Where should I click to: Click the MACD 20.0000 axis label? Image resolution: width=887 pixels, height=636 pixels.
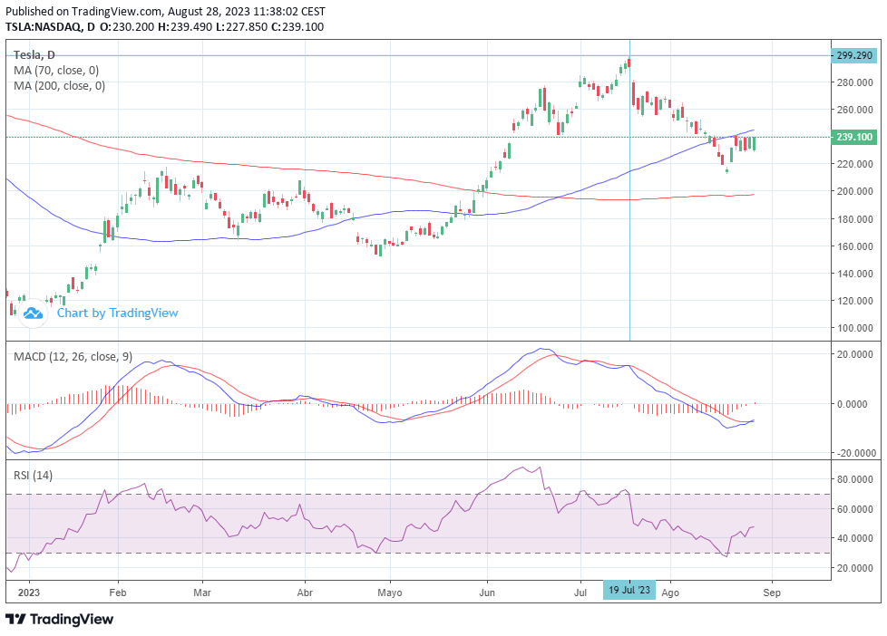(x=853, y=354)
